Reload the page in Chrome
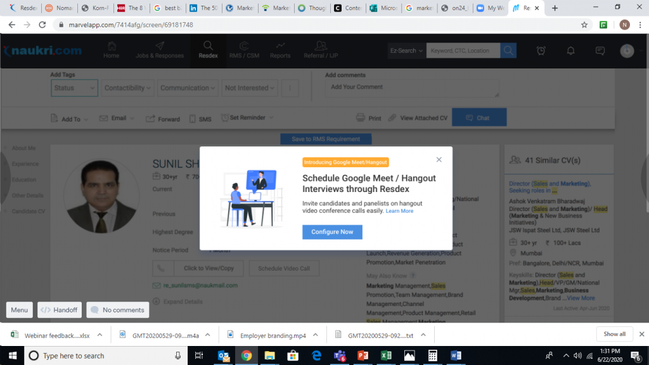The height and width of the screenshot is (365, 649). [x=42, y=25]
